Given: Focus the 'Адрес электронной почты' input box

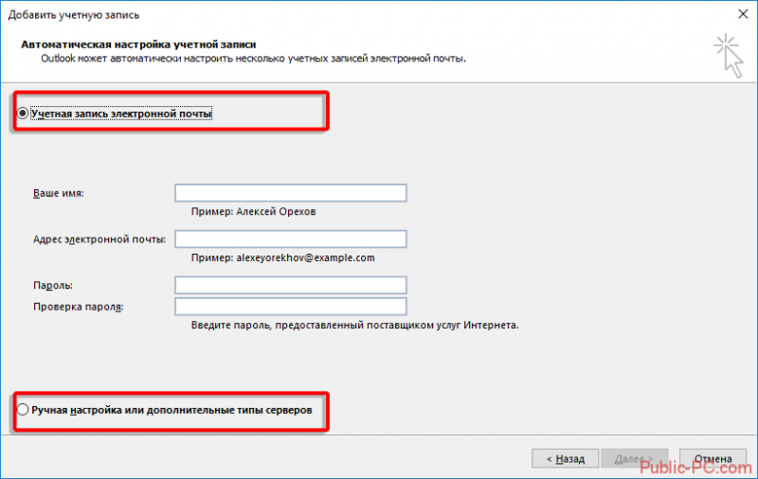Looking at the screenshot, I should click(x=291, y=239).
